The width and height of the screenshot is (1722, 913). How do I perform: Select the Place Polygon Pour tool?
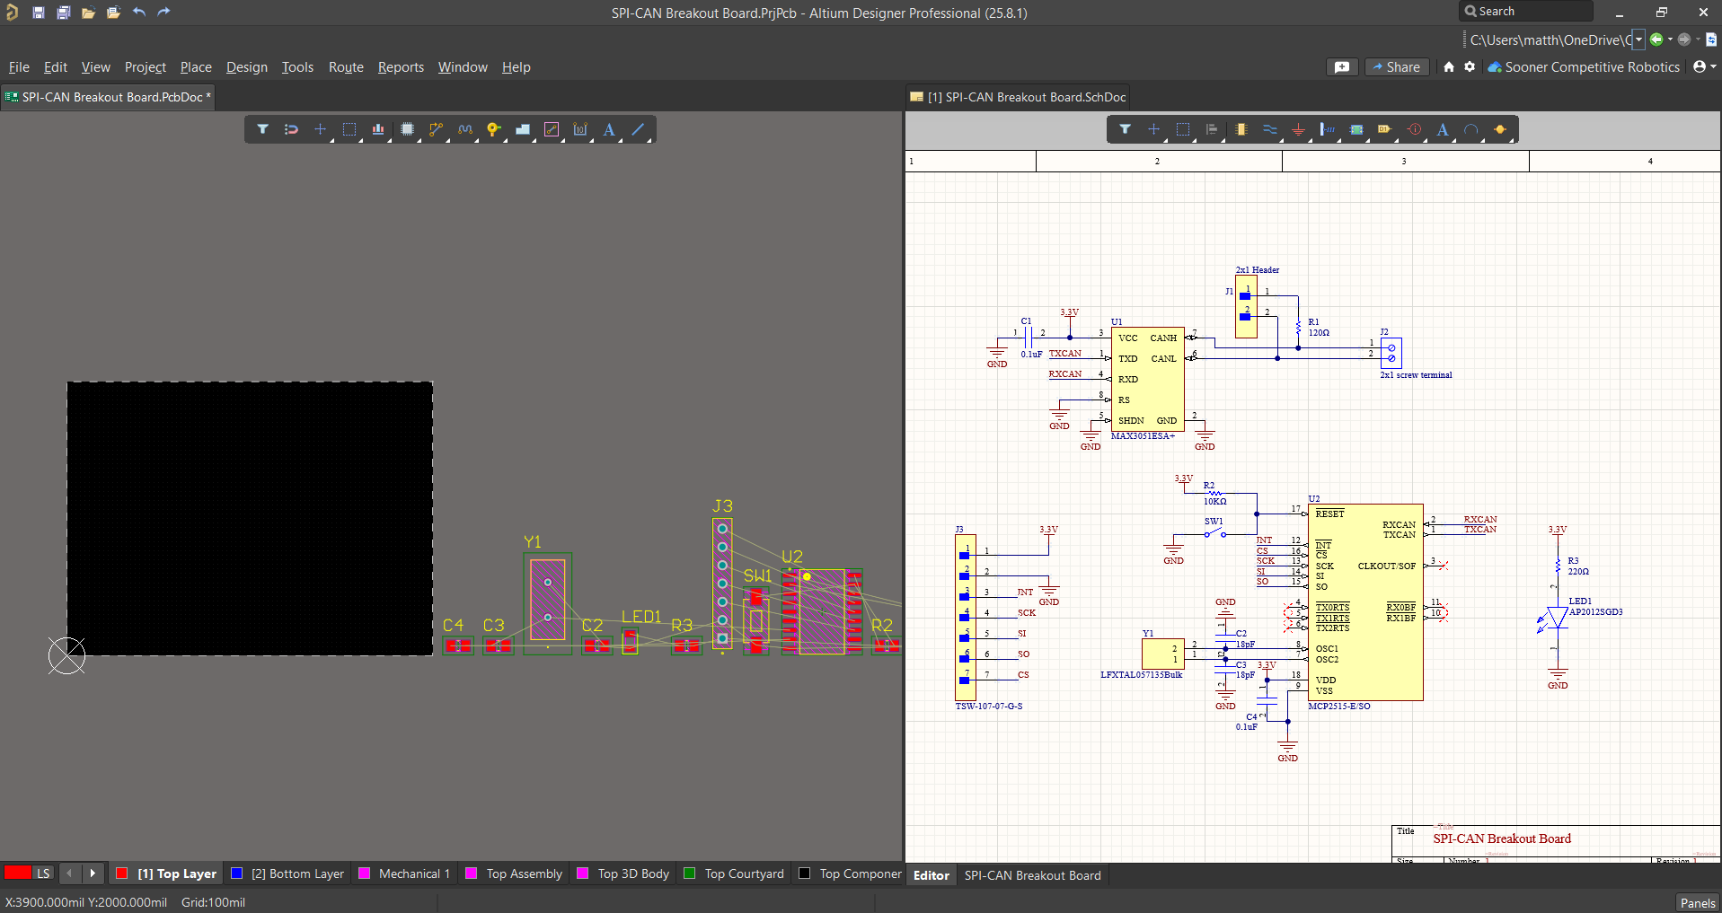(x=522, y=129)
